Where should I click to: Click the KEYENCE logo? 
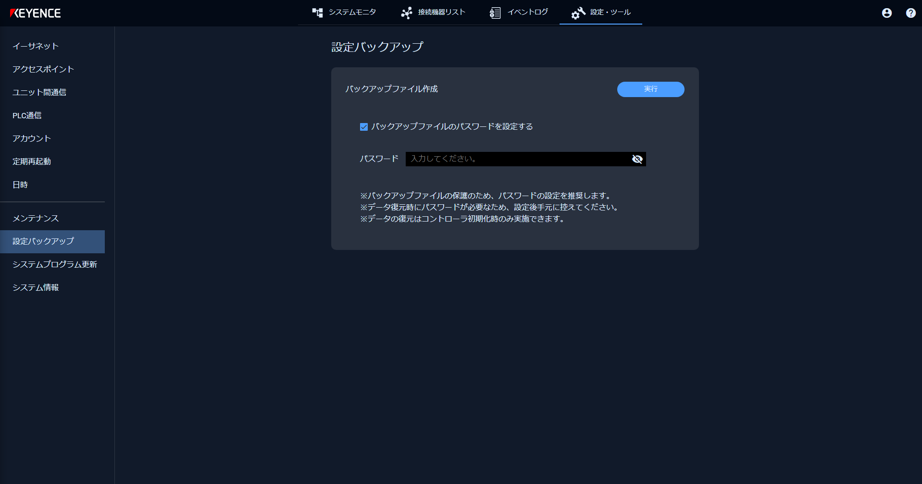point(36,13)
